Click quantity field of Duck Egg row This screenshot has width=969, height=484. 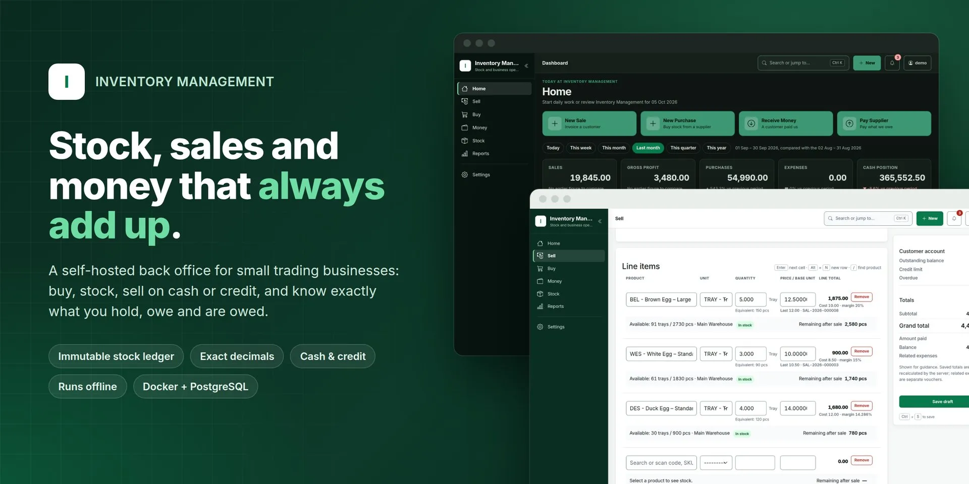tap(750, 408)
